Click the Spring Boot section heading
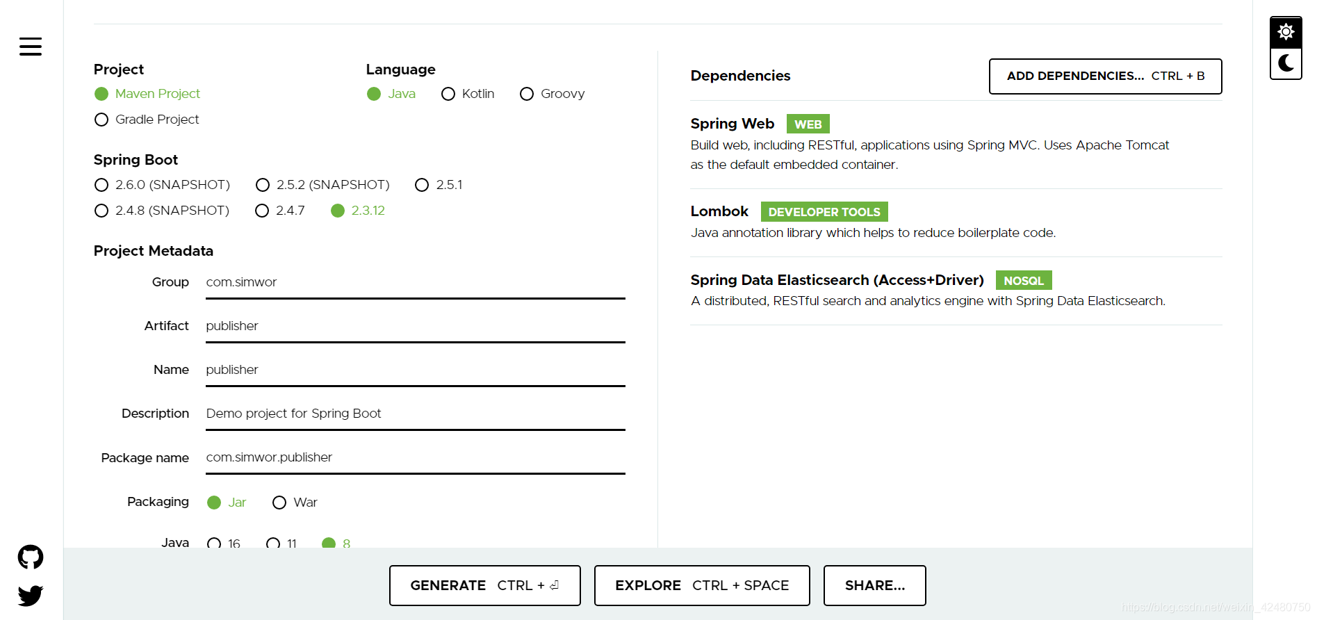Screen dimensions: 1317x620 (x=136, y=160)
